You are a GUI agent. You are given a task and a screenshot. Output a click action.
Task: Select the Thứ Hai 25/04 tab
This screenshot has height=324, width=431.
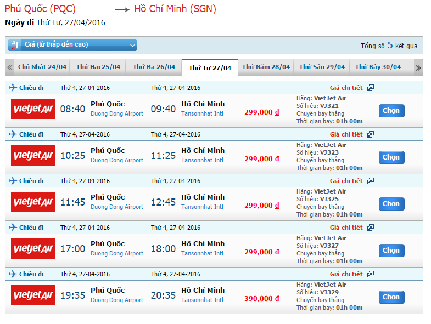98,67
